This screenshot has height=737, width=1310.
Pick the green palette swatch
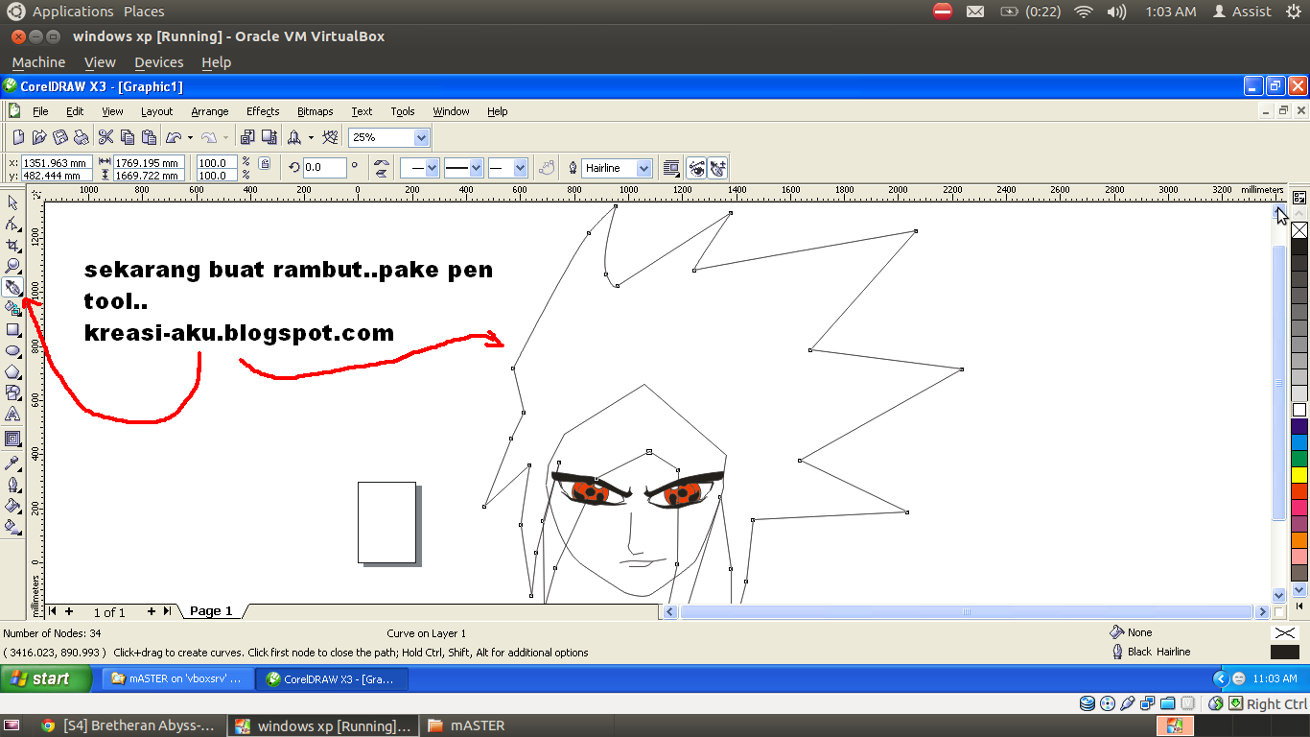click(1299, 459)
